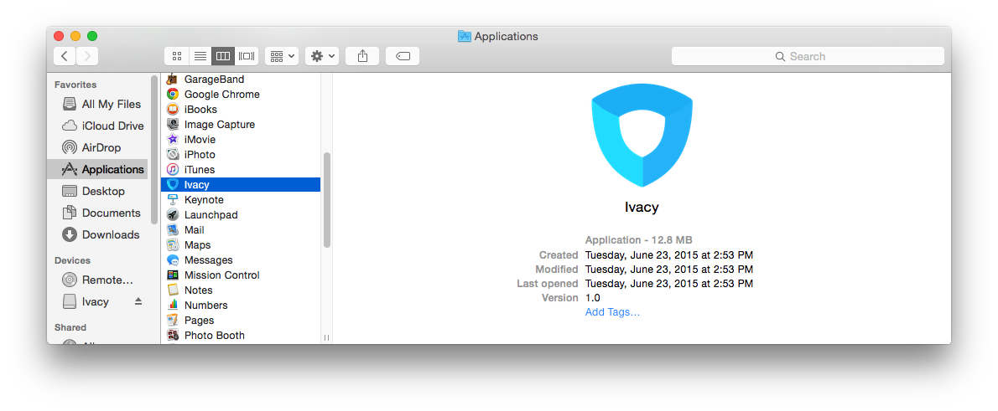Open iCloud Drive in sidebar
Viewport: 998px width, 411px height.
pos(103,126)
